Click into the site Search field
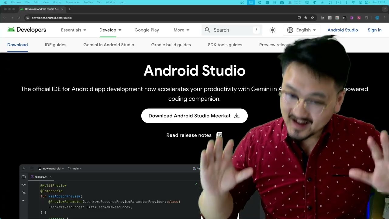The image size is (389, 219). pyautogui.click(x=232, y=30)
